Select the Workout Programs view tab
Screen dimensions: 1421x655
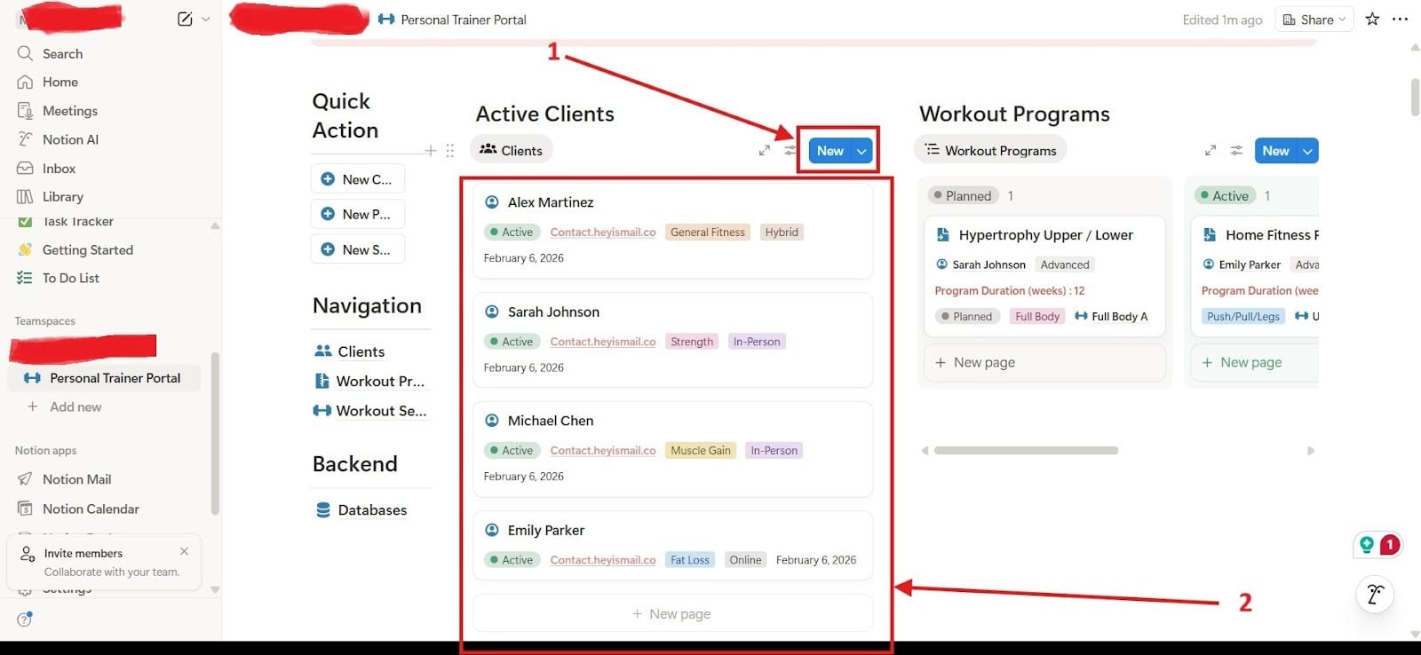pos(990,151)
